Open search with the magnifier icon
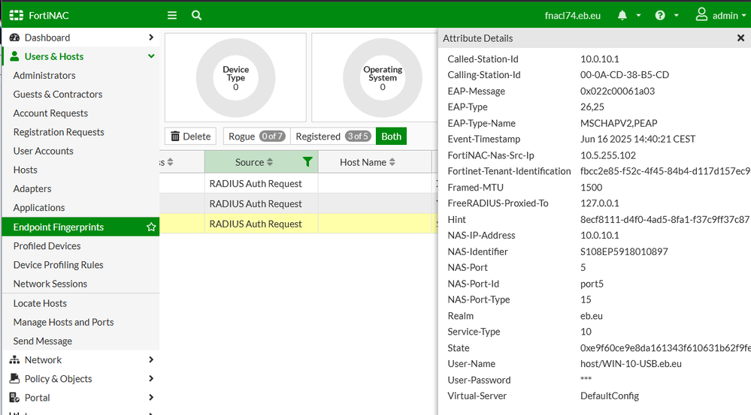 click(196, 15)
